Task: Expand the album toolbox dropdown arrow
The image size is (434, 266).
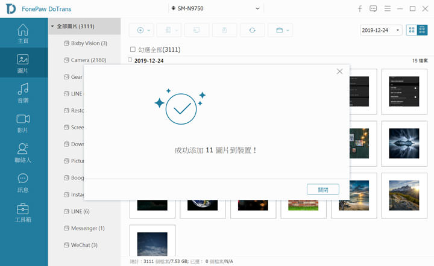Action: pos(288,30)
